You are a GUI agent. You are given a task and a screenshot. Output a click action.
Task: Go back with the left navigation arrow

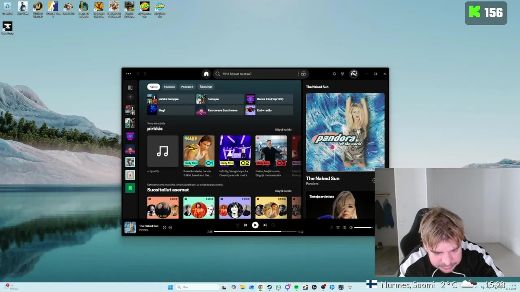click(138, 74)
